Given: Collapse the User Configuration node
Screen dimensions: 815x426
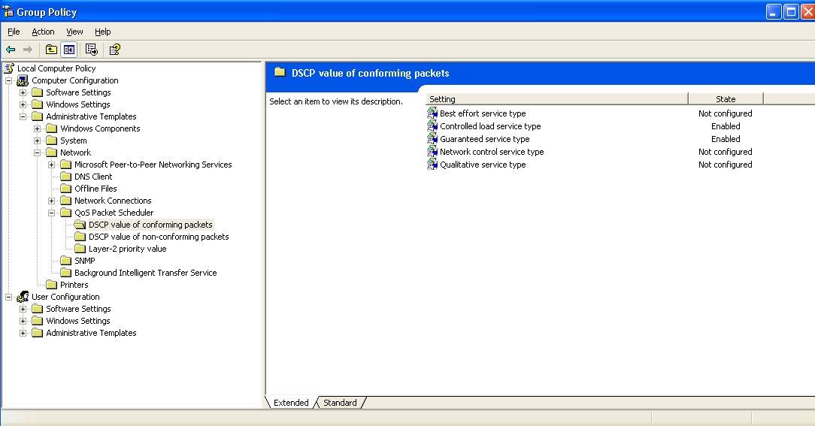Looking at the screenshot, I should pos(9,298).
